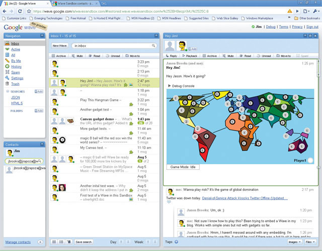The height and width of the screenshot is (251, 322).
Task: Open the Files dropdown
Action: (310, 242)
